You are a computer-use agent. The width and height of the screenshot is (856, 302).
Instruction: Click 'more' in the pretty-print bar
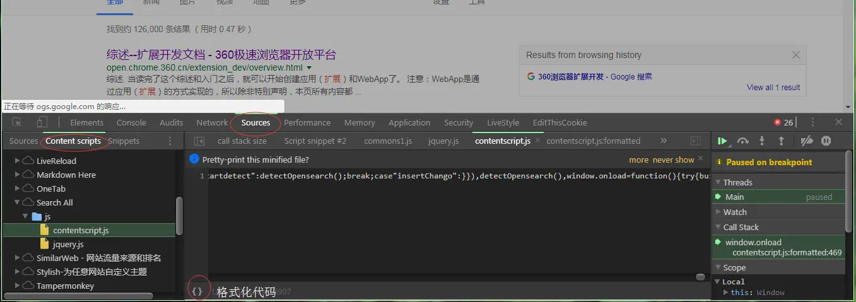(x=638, y=160)
